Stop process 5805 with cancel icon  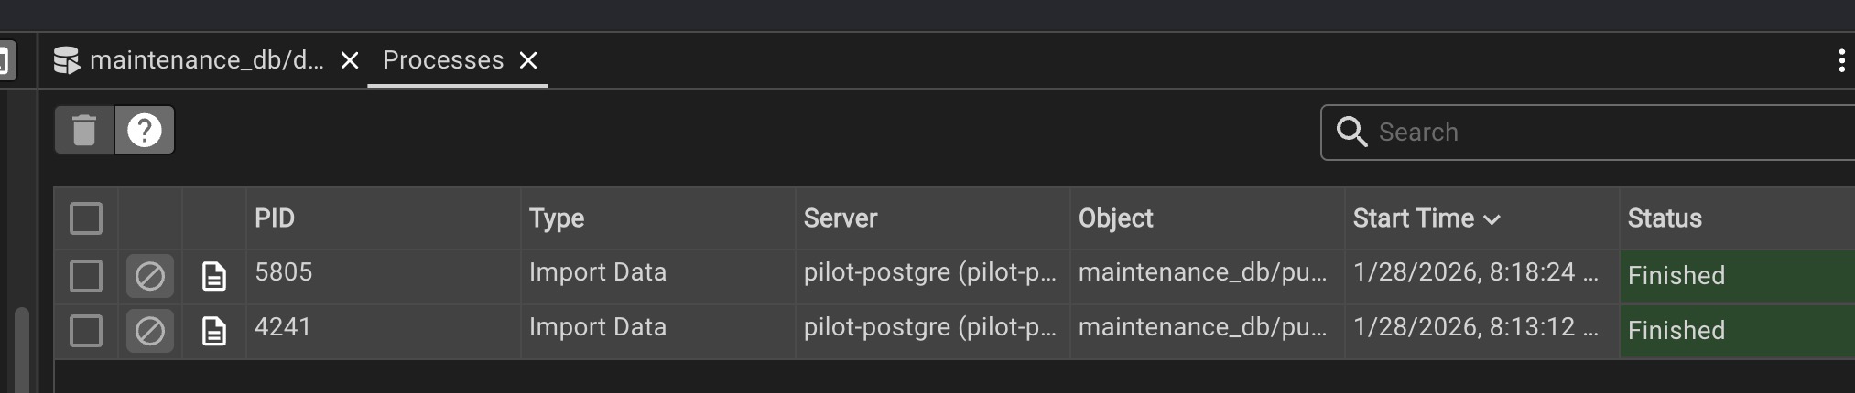click(150, 276)
